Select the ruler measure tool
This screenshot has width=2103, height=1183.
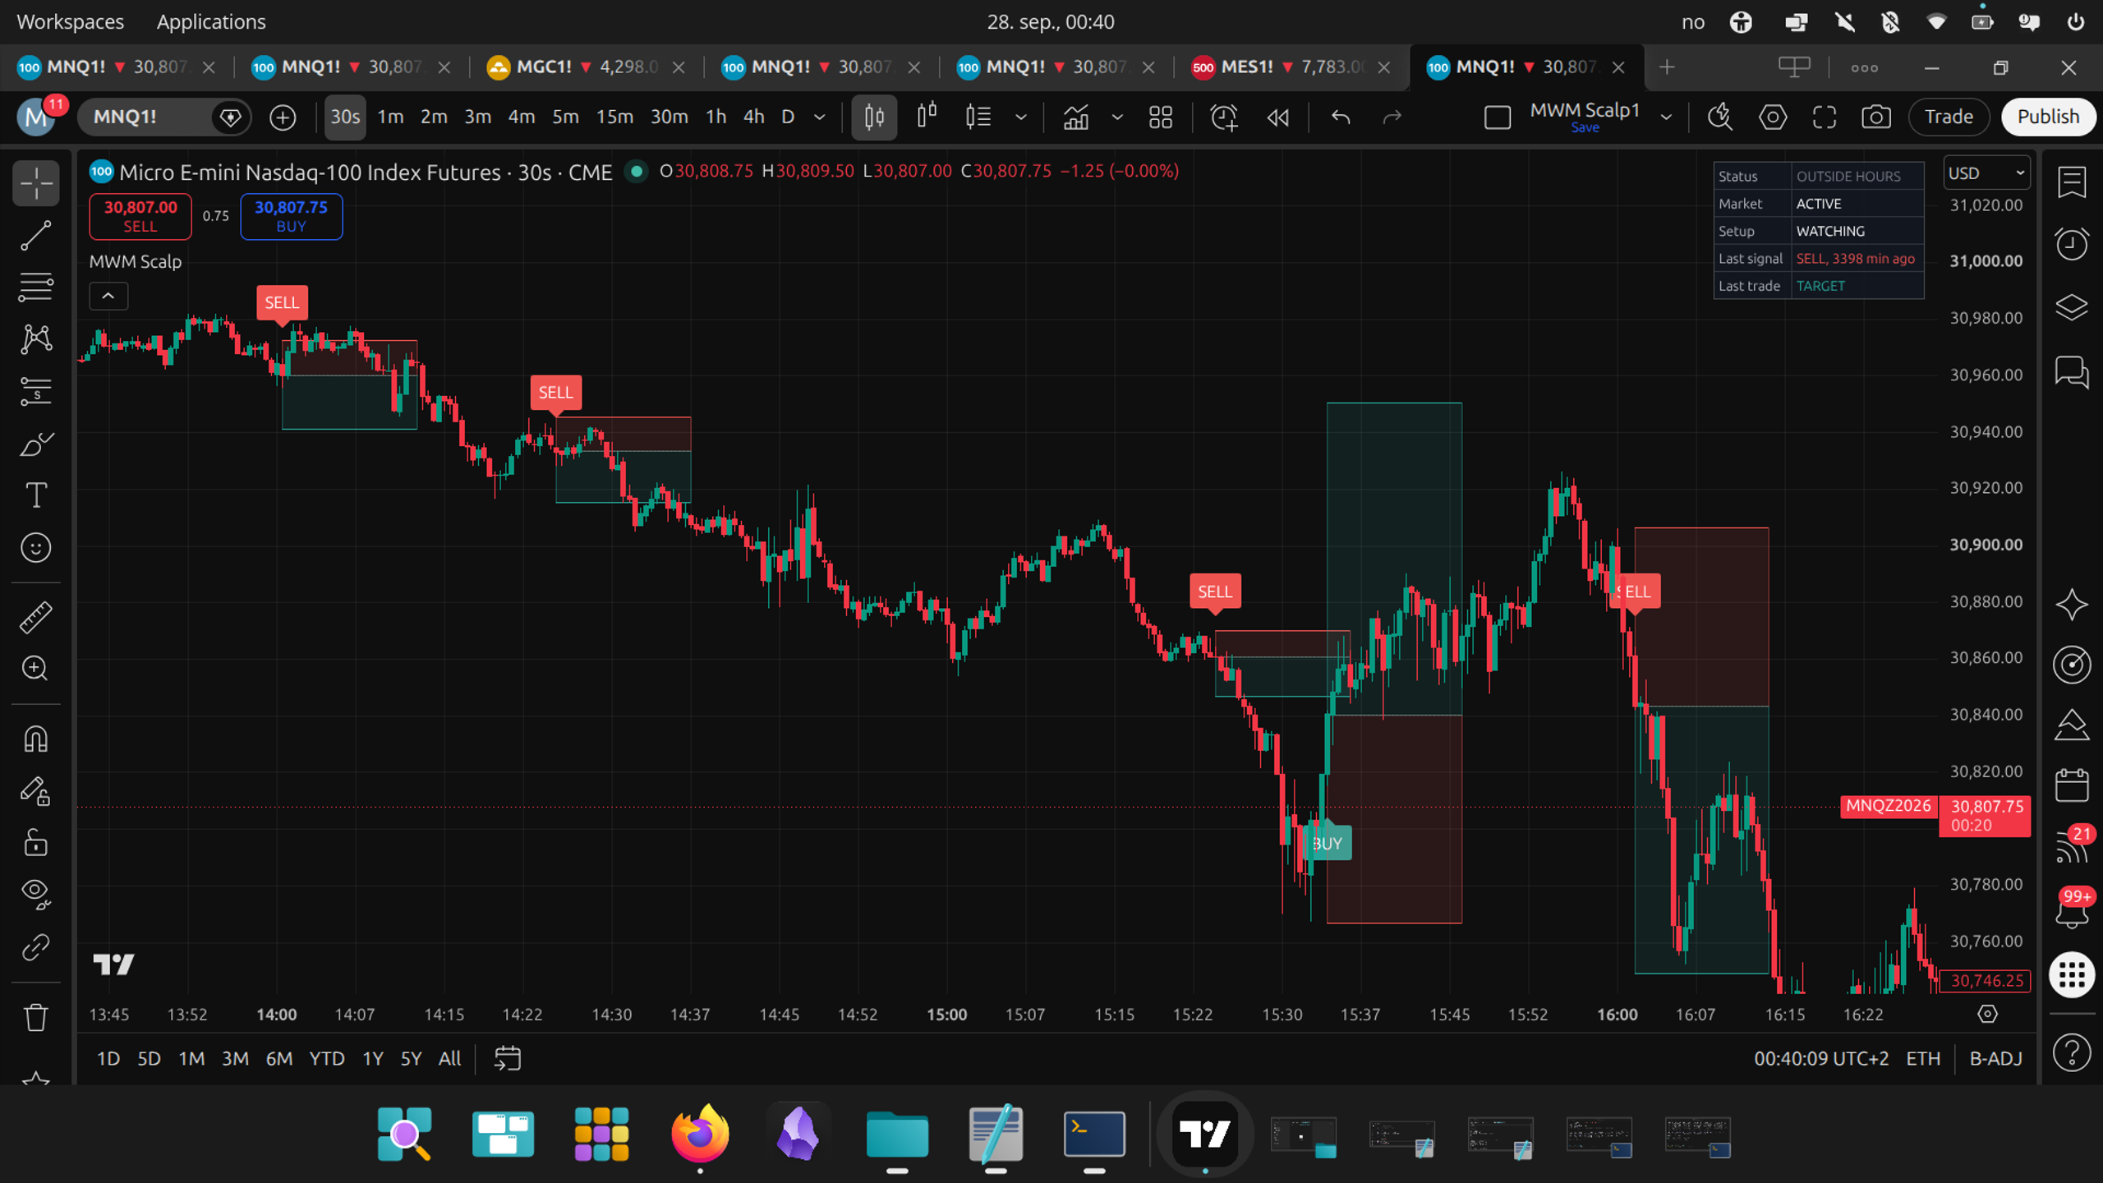(35, 616)
